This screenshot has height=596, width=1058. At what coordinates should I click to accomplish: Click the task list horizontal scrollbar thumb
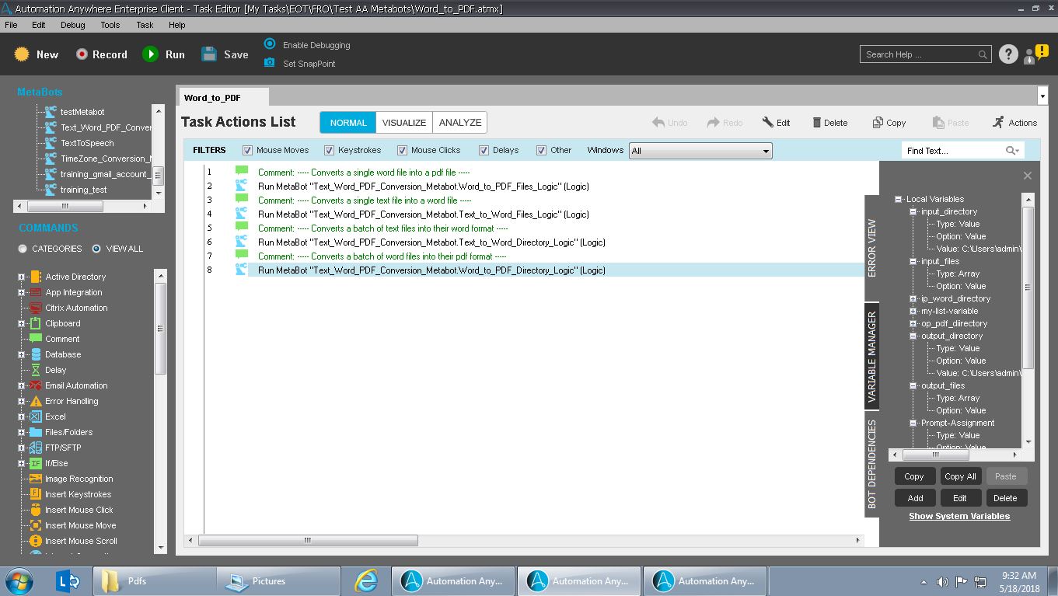tap(308, 540)
